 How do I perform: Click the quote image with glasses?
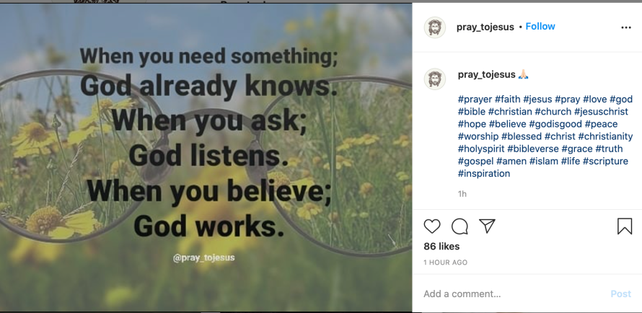pyautogui.click(x=206, y=158)
